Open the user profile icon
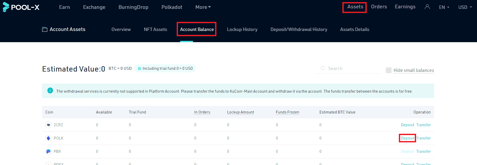477x165 pixels. point(427,7)
